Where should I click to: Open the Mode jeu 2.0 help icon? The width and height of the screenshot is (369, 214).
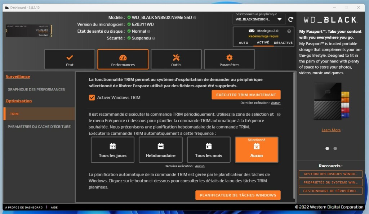pyautogui.click(x=289, y=31)
